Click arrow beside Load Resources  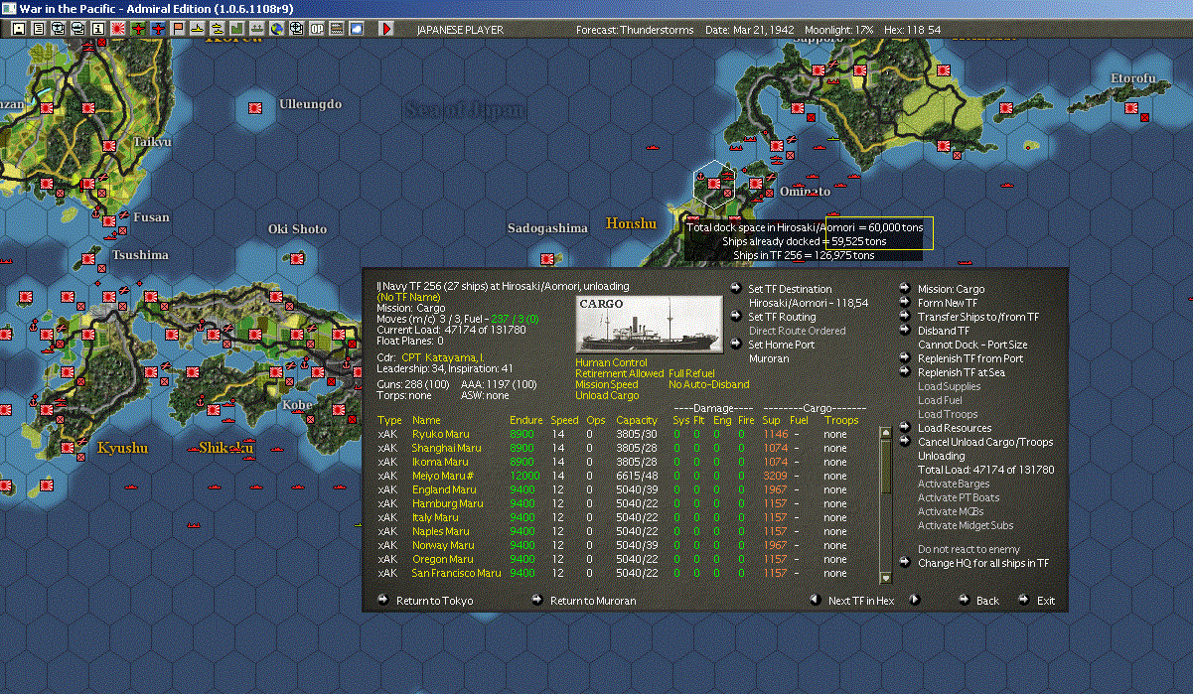(905, 427)
